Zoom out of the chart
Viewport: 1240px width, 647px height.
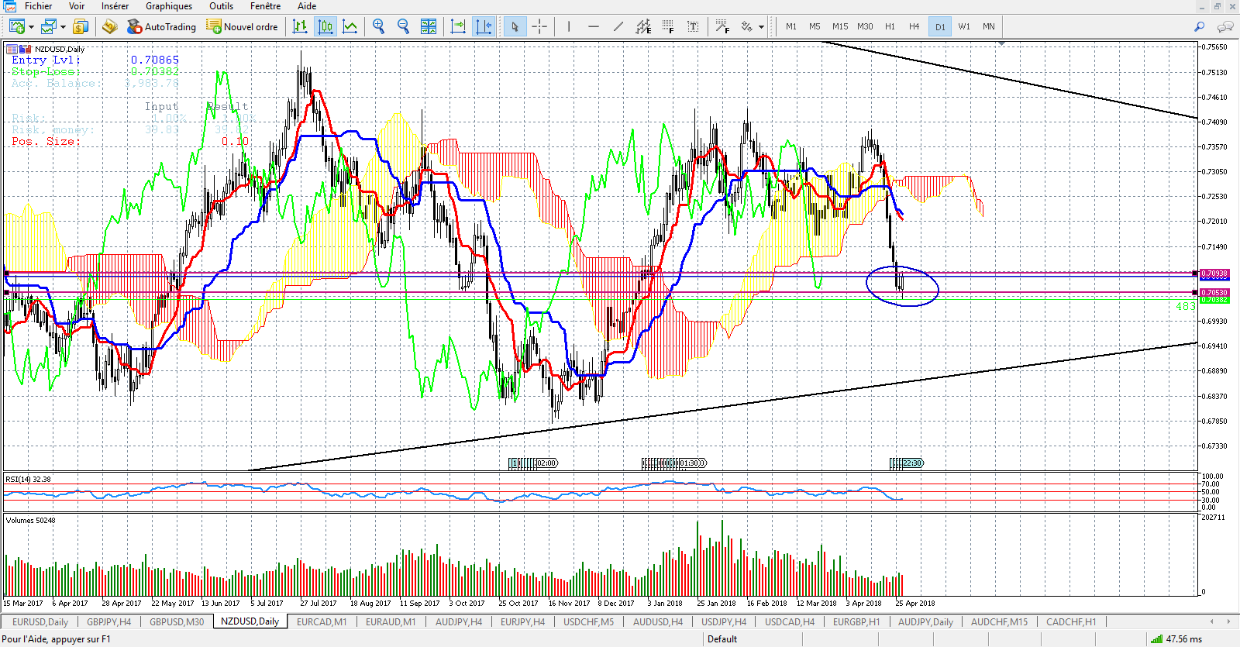403,26
